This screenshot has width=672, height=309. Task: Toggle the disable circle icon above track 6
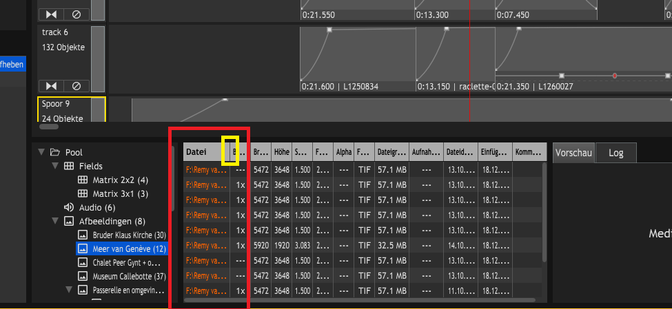click(x=77, y=14)
